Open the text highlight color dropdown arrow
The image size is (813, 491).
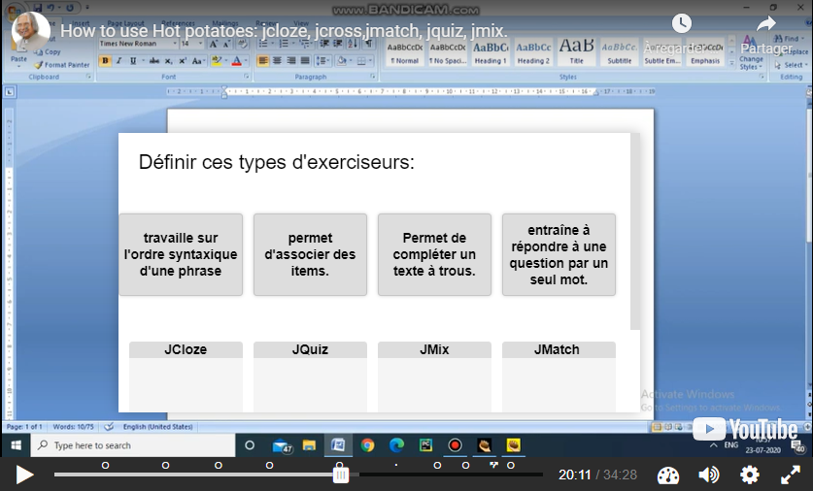[226, 61]
